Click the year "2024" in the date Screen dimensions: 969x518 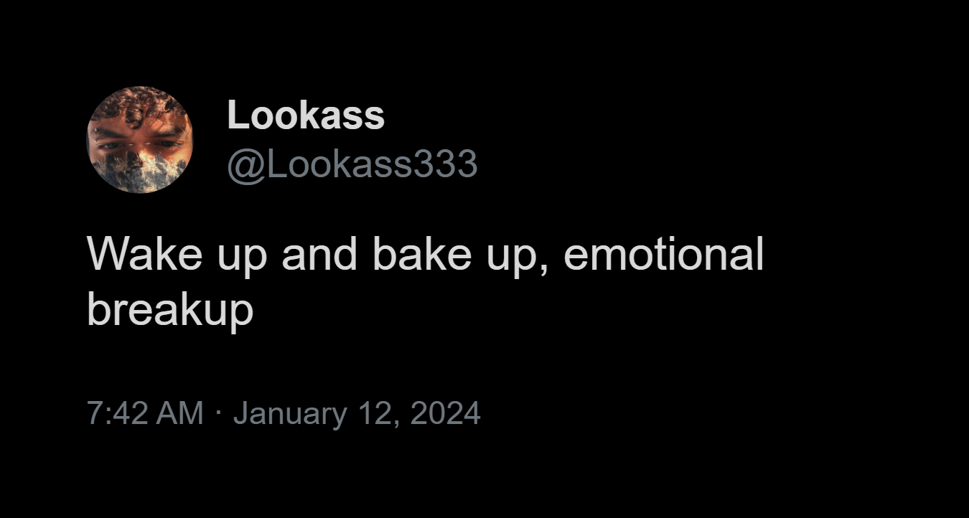pyautogui.click(x=445, y=414)
